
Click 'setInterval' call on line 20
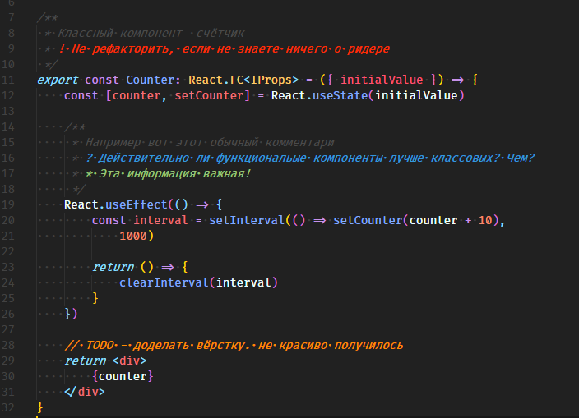[247, 220]
